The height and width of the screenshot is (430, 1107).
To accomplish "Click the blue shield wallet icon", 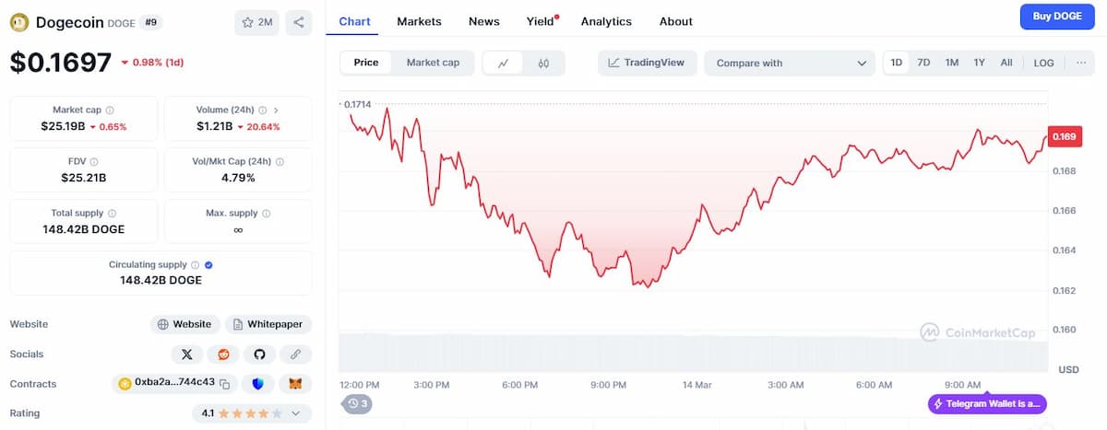I will tap(259, 384).
